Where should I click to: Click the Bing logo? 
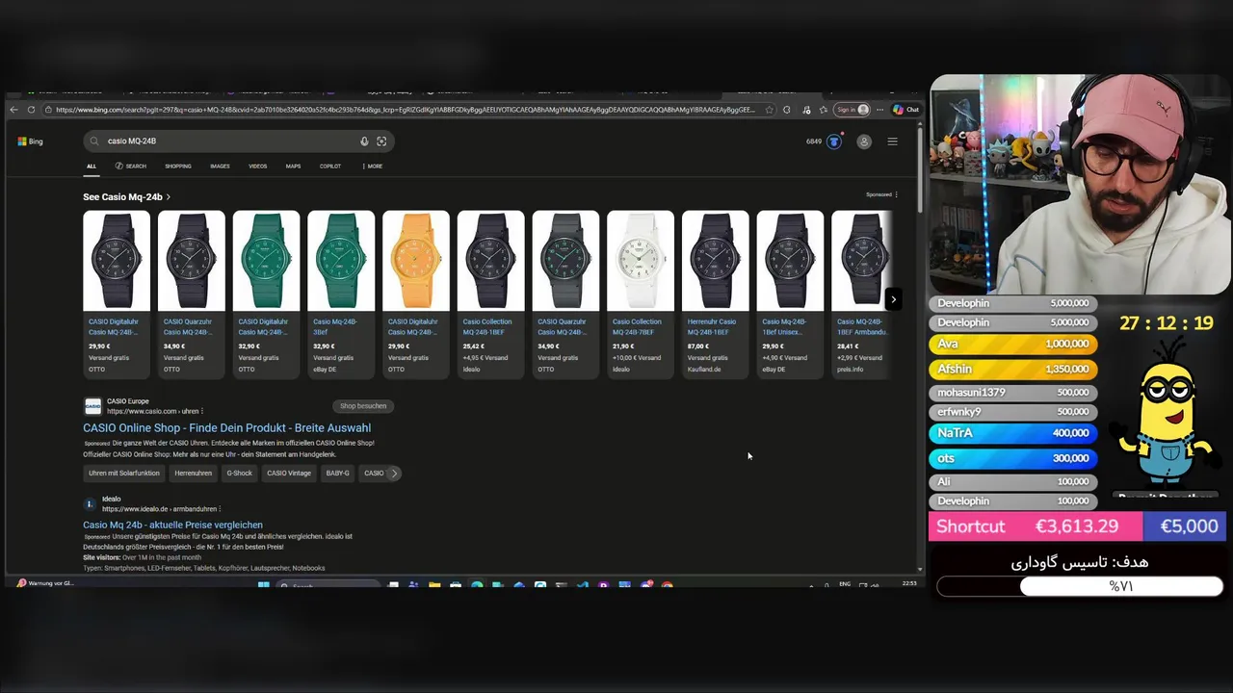click(x=30, y=141)
